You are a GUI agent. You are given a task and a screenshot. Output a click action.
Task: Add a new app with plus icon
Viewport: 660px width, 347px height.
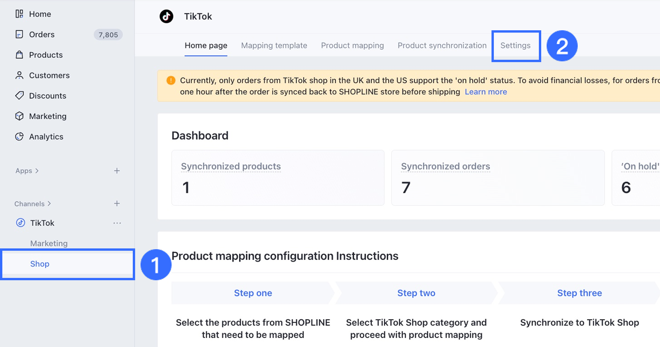(117, 171)
